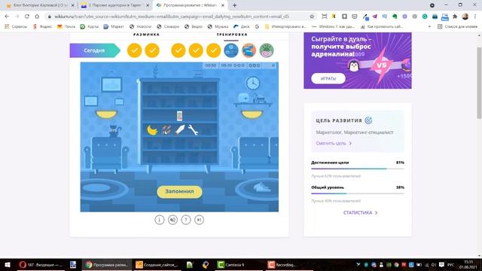Open the Windows Start menu
This screenshot has height=271, width=482.
pos(8,264)
